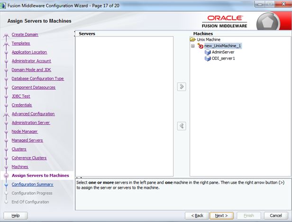Close the Configuration Wizard window
This screenshot has height=222, width=292.
point(283,4)
